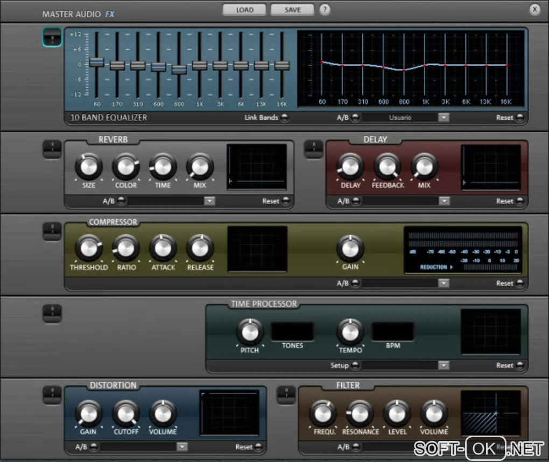Image resolution: width=549 pixels, height=462 pixels.
Task: Click the Compressor THRESHOLD knob
Action: coord(89,249)
